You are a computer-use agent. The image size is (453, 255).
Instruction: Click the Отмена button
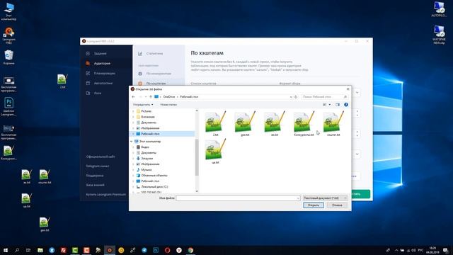pos(337,205)
